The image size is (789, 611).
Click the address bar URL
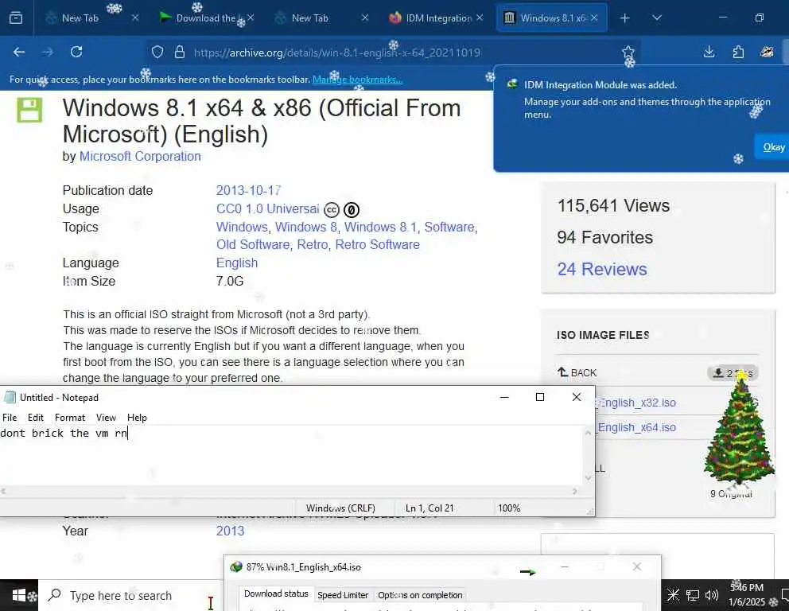(336, 53)
